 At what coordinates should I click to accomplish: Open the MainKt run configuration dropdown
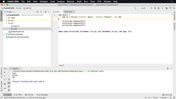(x=143, y=8)
